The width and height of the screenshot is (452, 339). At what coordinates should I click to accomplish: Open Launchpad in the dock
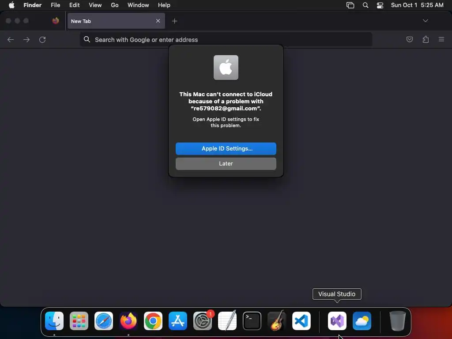coord(79,321)
